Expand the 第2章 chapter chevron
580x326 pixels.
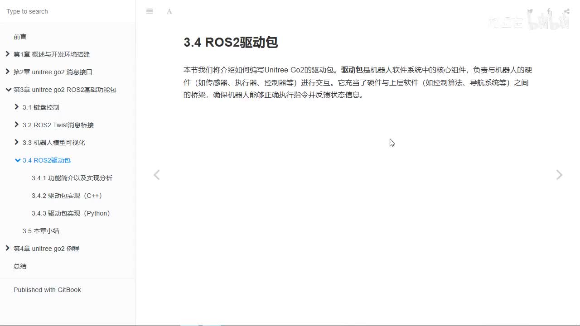[7, 72]
